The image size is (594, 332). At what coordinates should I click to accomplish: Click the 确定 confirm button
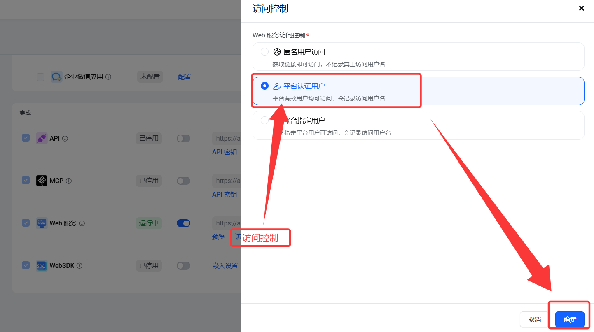tap(570, 319)
